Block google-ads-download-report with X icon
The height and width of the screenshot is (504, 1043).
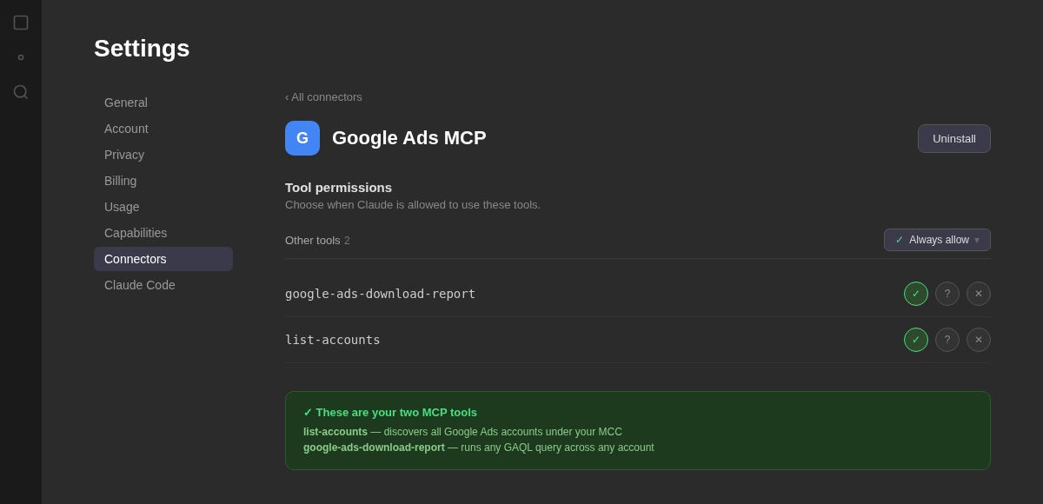(979, 294)
